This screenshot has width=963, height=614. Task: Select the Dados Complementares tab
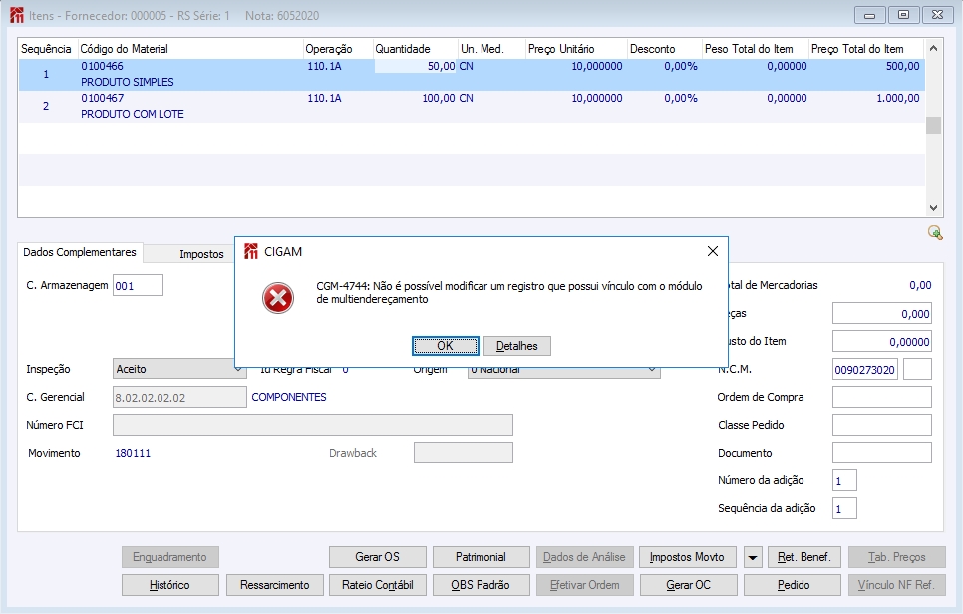80,252
